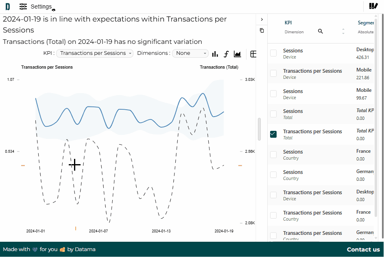Open the table view icon

pyautogui.click(x=253, y=54)
